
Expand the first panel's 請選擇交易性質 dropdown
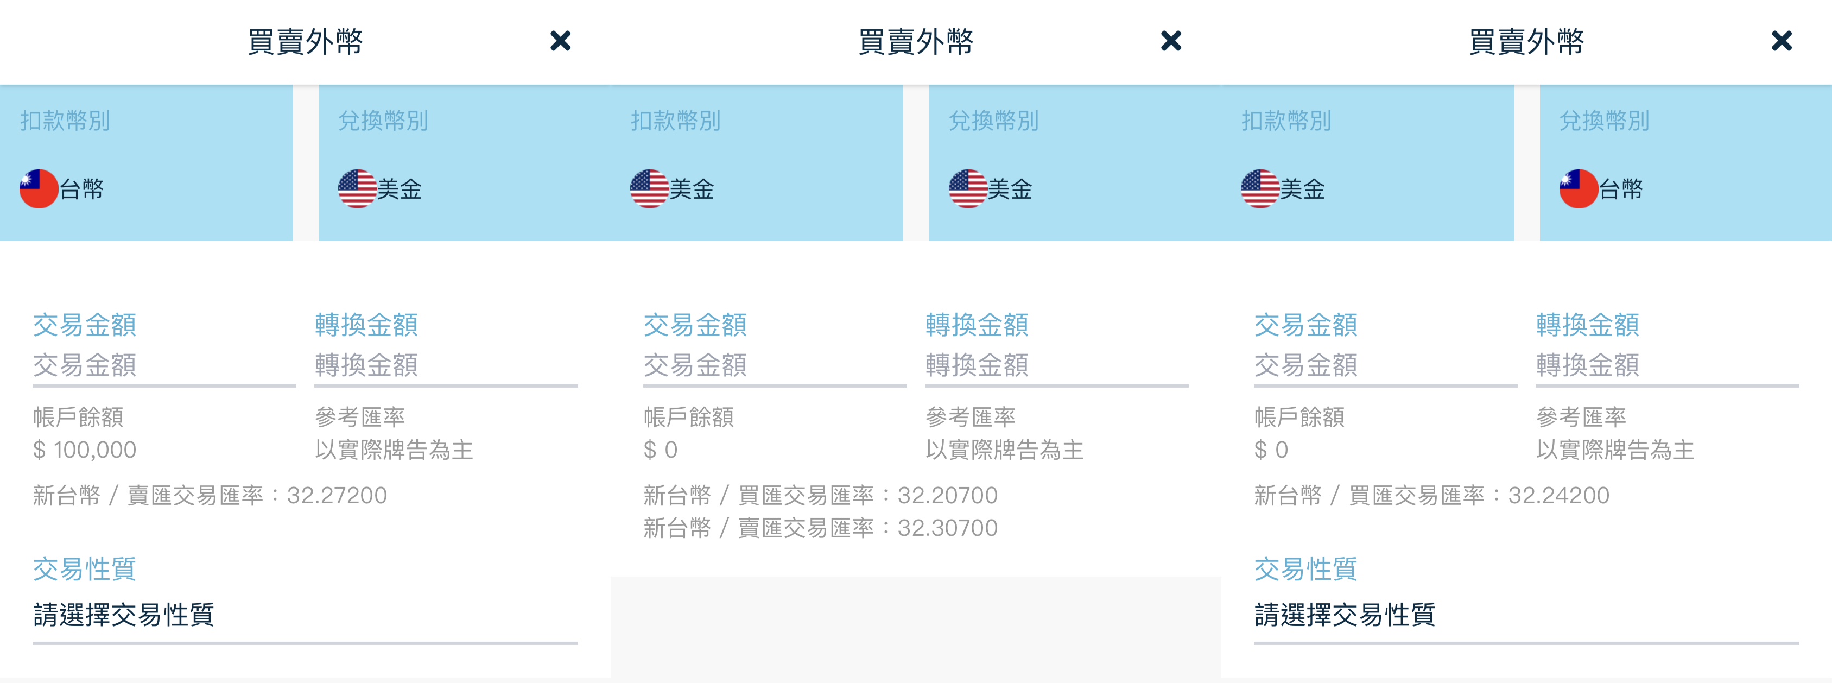tap(305, 615)
